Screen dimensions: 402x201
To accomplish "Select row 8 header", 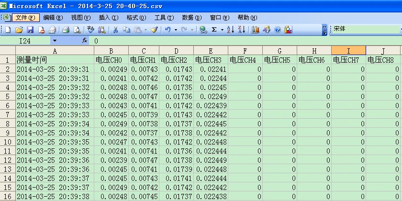I will click(x=8, y=124).
